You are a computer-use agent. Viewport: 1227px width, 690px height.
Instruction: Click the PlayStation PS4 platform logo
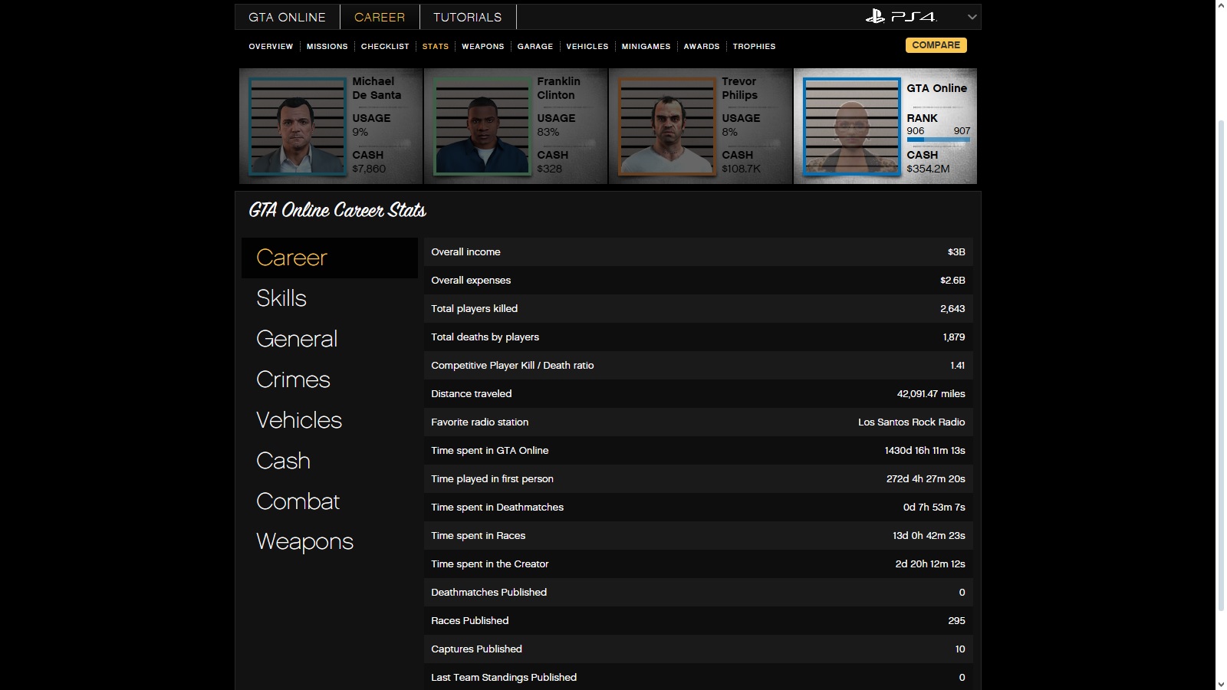coord(901,16)
